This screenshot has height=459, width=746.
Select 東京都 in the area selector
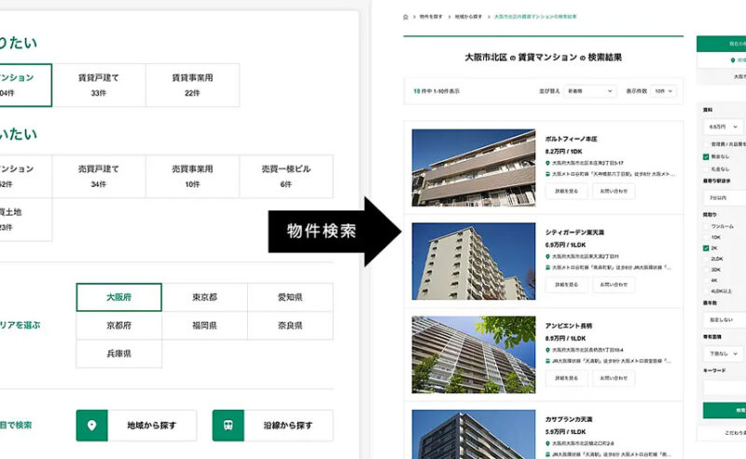pyautogui.click(x=204, y=297)
